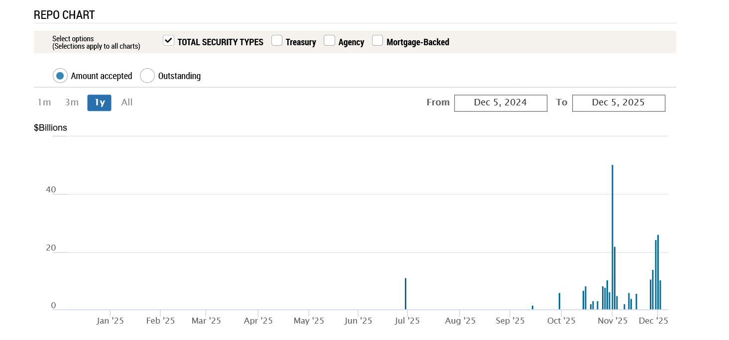The height and width of the screenshot is (340, 729).
Task: Switch chart range to 1m
Action: pos(44,102)
